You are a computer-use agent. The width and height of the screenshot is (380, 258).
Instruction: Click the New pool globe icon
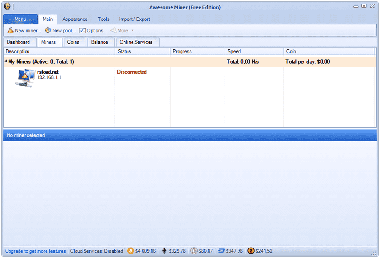[x=48, y=30]
